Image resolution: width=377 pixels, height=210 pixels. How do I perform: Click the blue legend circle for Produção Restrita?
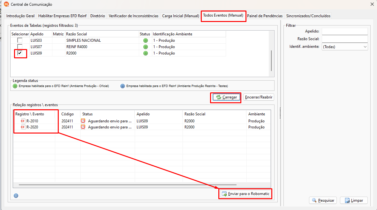pos(123,86)
